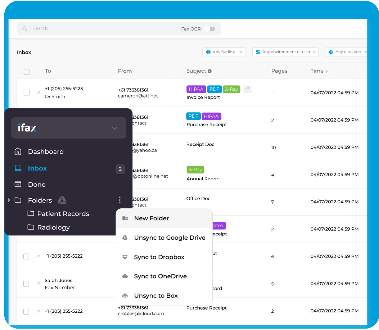Toggle the Fax OCR switch
The width and height of the screenshot is (379, 330).
point(209,29)
